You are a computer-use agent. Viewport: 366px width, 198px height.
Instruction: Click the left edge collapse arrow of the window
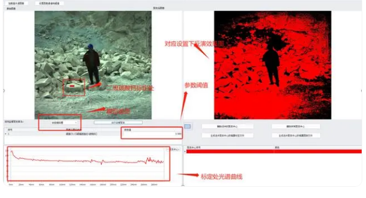pos(4,90)
